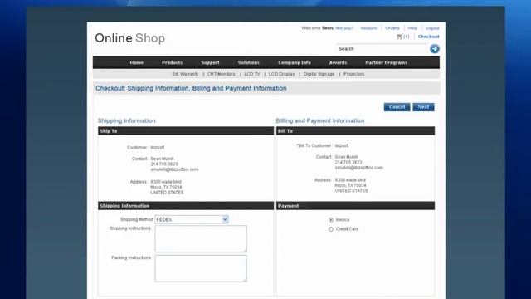Go to Projectors submenu link
531x299 pixels.
pyautogui.click(x=354, y=74)
